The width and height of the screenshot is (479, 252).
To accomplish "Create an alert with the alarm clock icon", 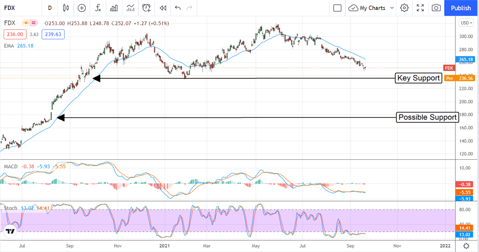I will coord(147,8).
